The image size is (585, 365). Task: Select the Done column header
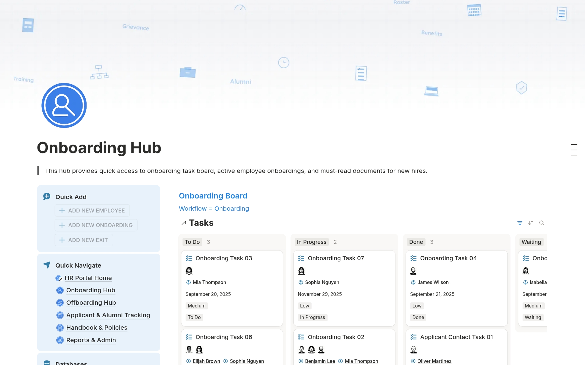[x=416, y=242]
